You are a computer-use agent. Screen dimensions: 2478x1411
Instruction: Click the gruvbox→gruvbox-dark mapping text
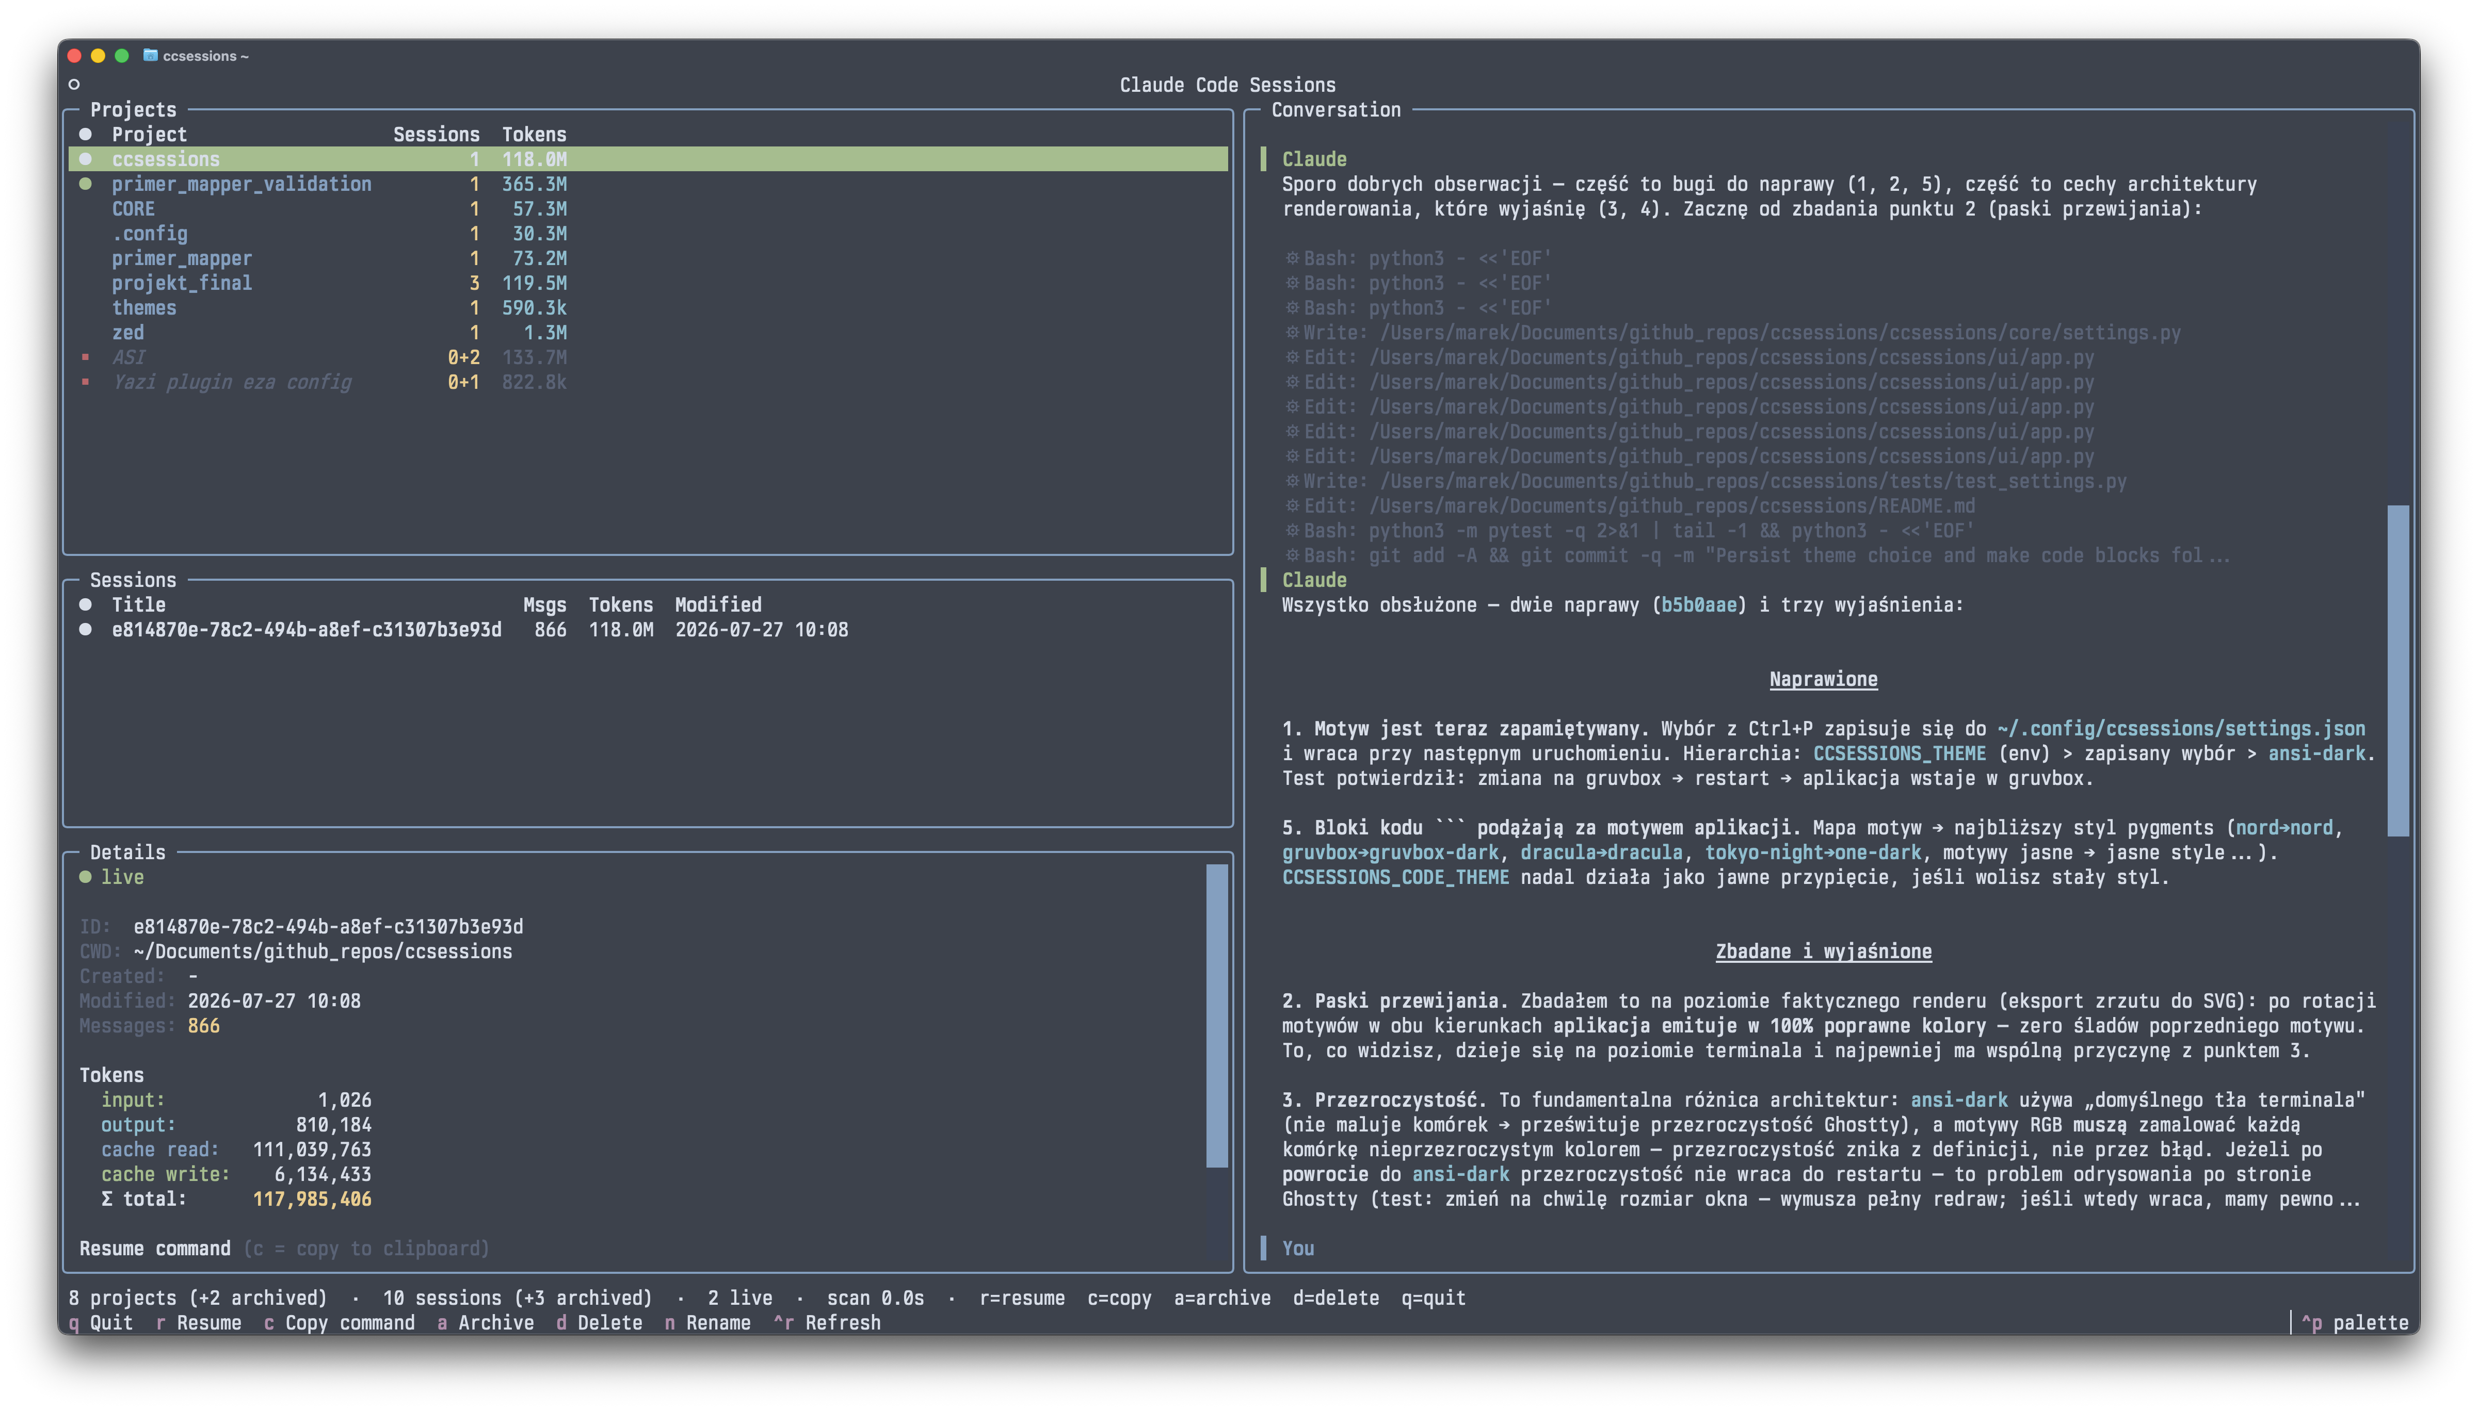point(1390,853)
